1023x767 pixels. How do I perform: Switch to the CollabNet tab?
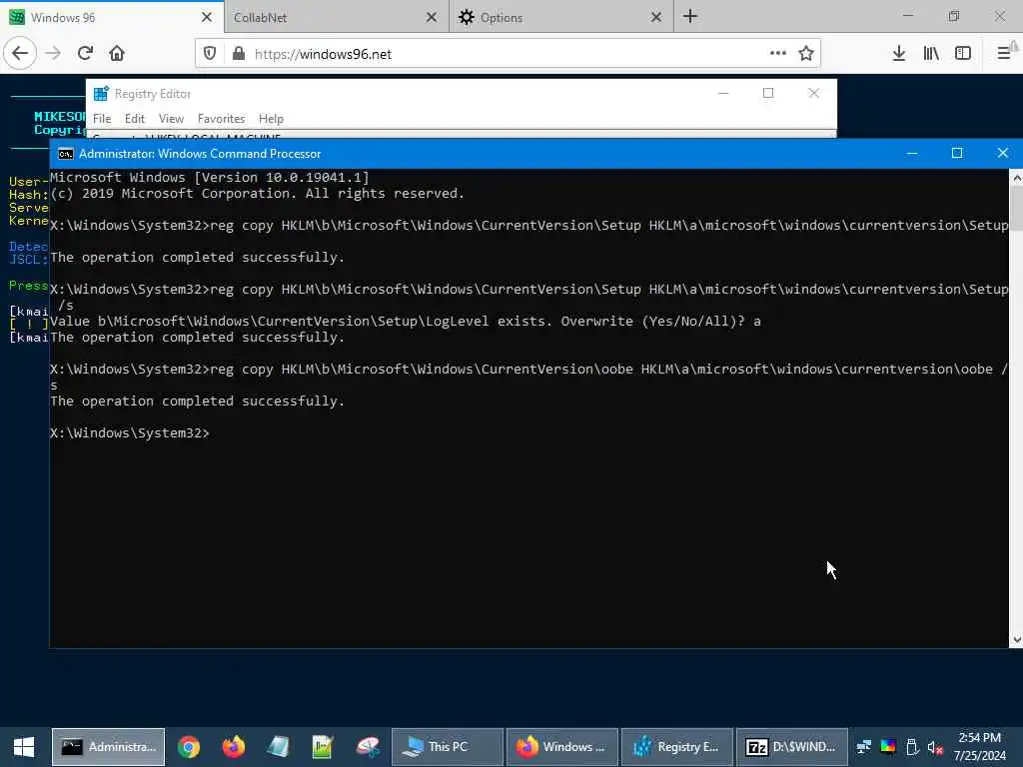coord(336,17)
